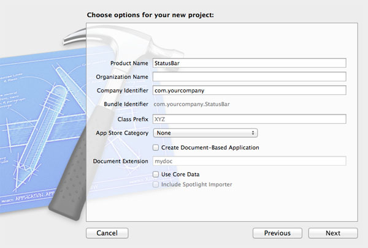
Task: Click the Organization Name label
Action: click(x=122, y=77)
